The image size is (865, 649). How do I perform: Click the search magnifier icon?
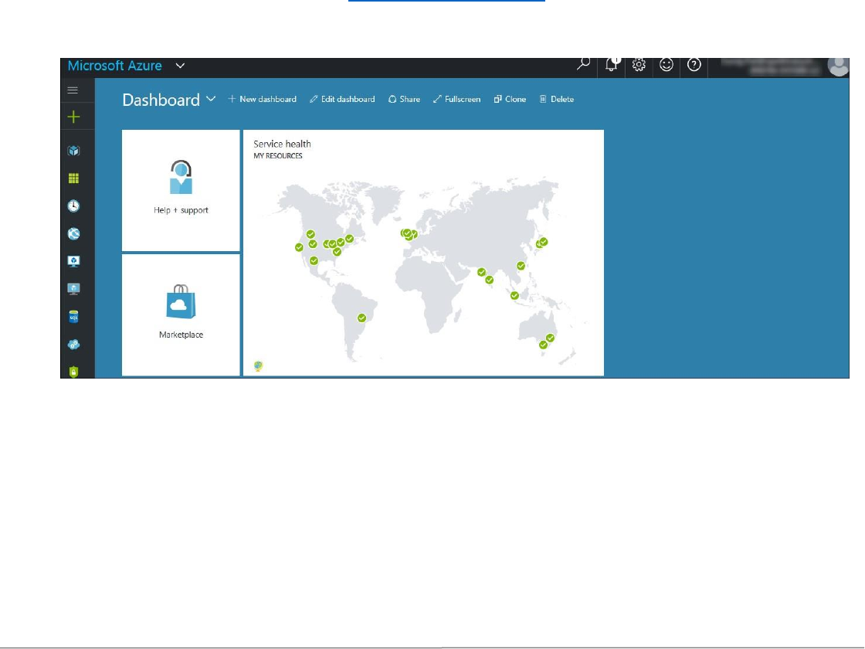[x=583, y=65]
